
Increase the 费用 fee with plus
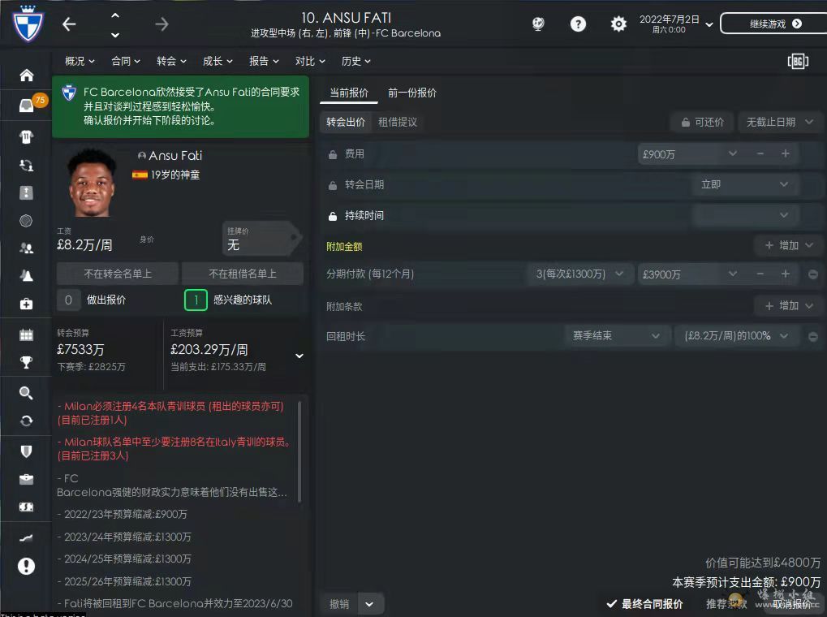pyautogui.click(x=786, y=153)
